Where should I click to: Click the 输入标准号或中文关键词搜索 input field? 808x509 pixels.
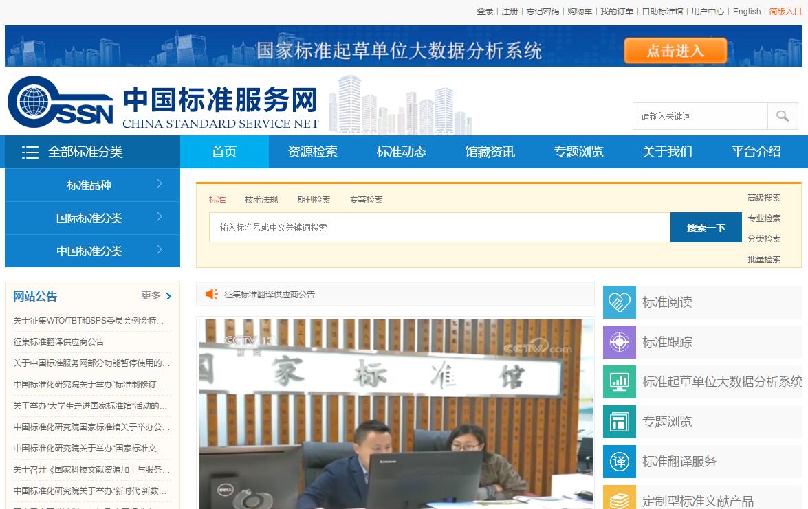[x=440, y=227]
